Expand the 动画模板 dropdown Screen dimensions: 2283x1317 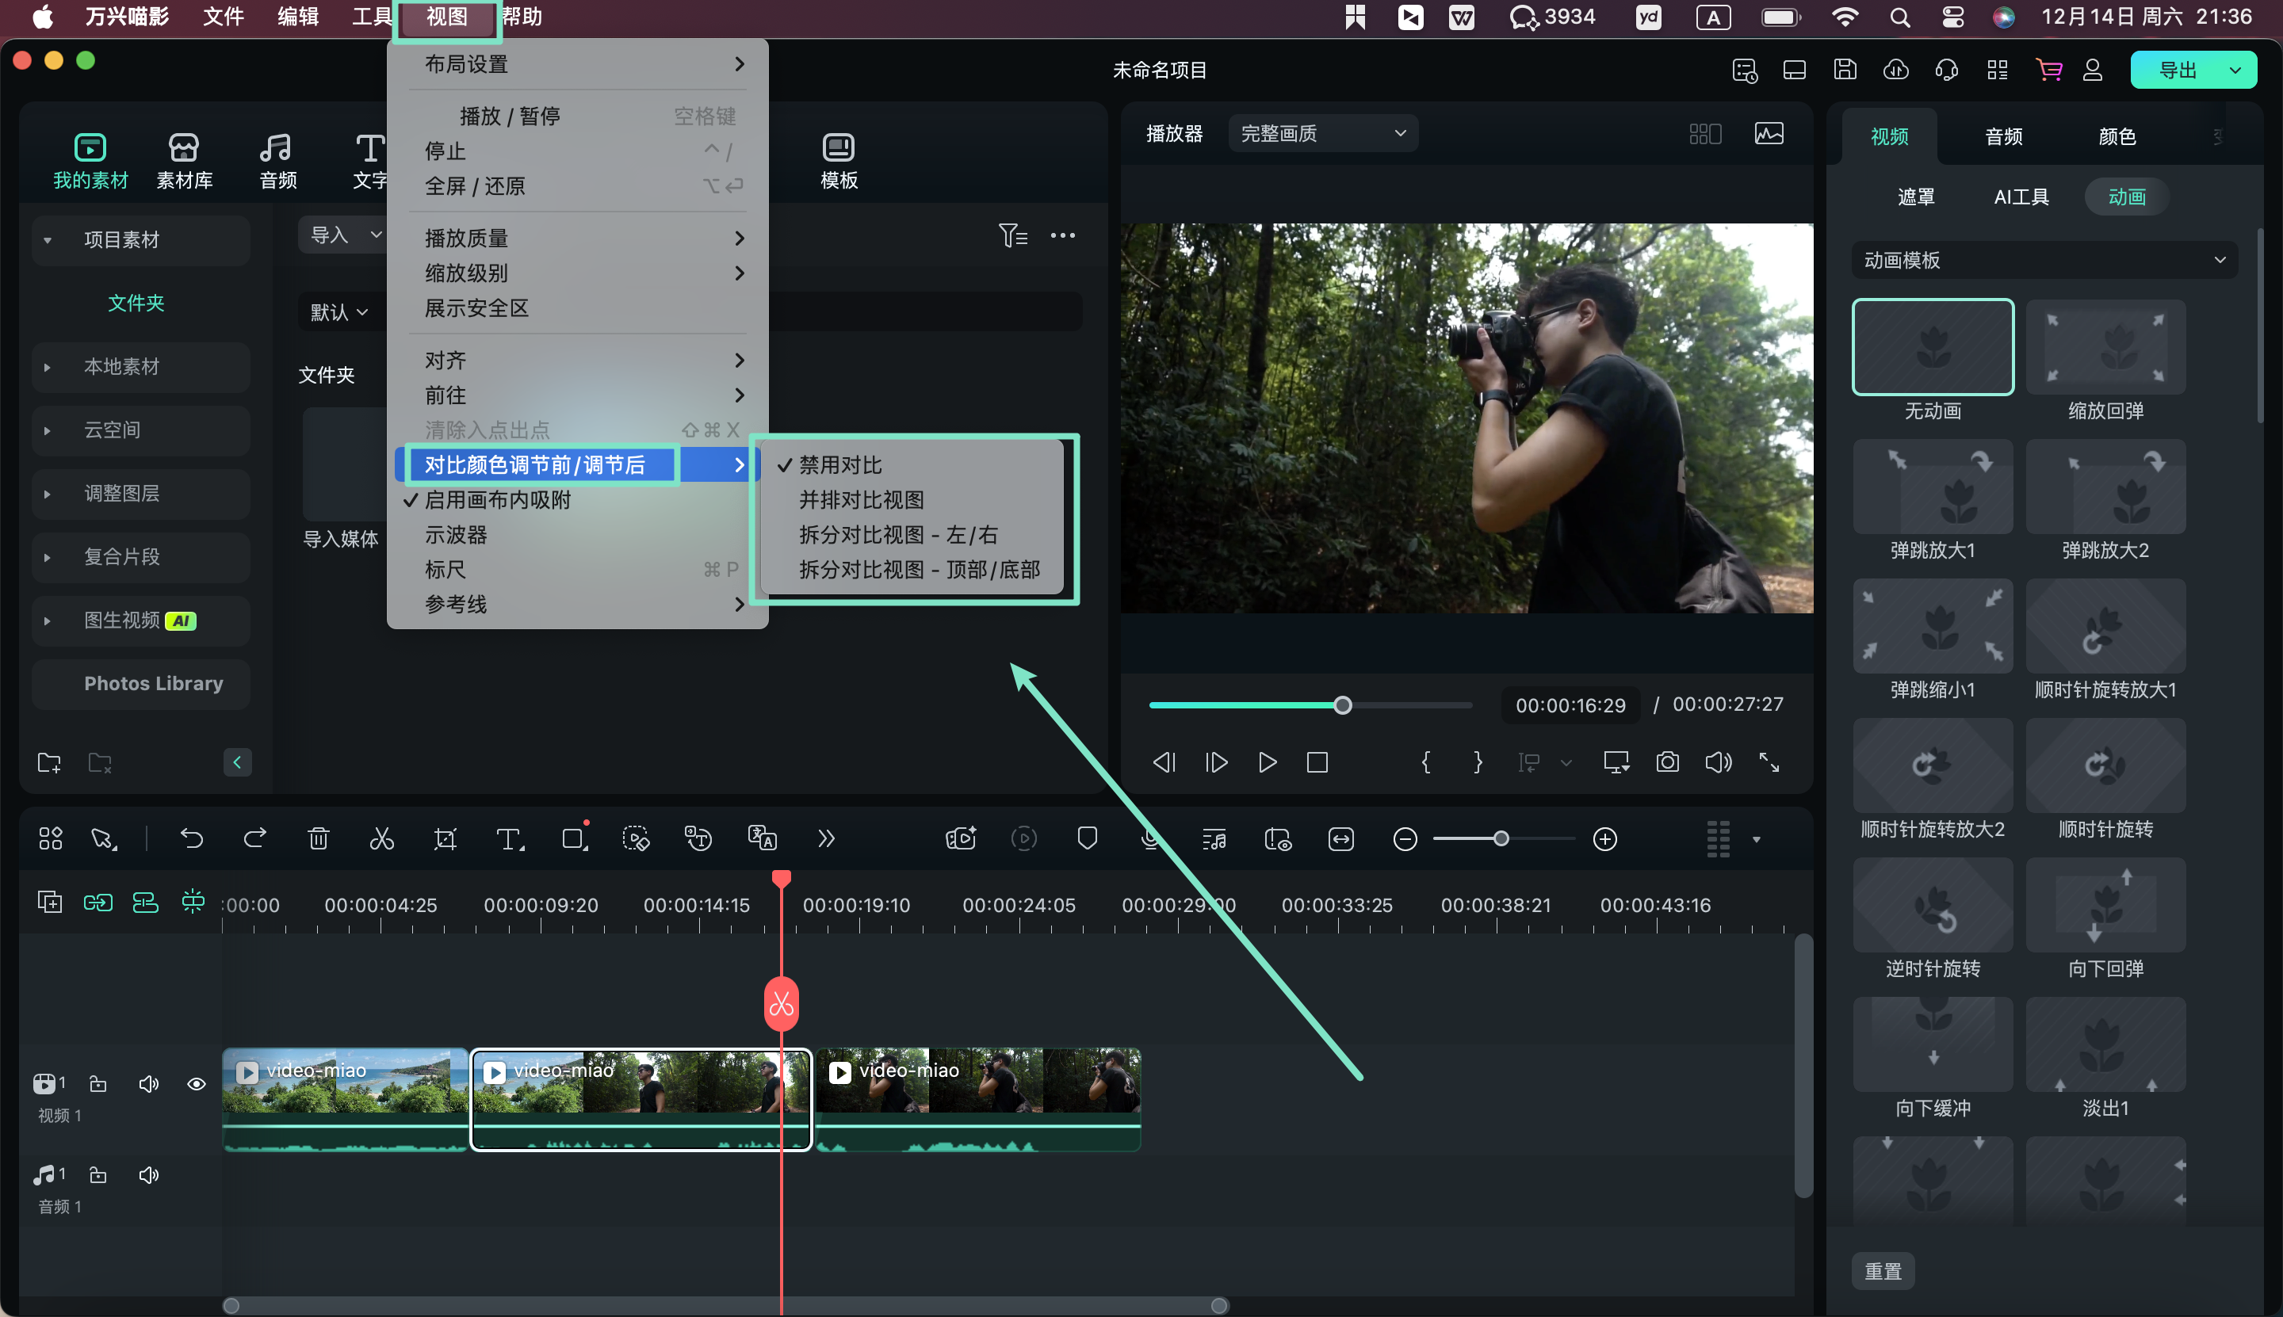(x=2044, y=261)
